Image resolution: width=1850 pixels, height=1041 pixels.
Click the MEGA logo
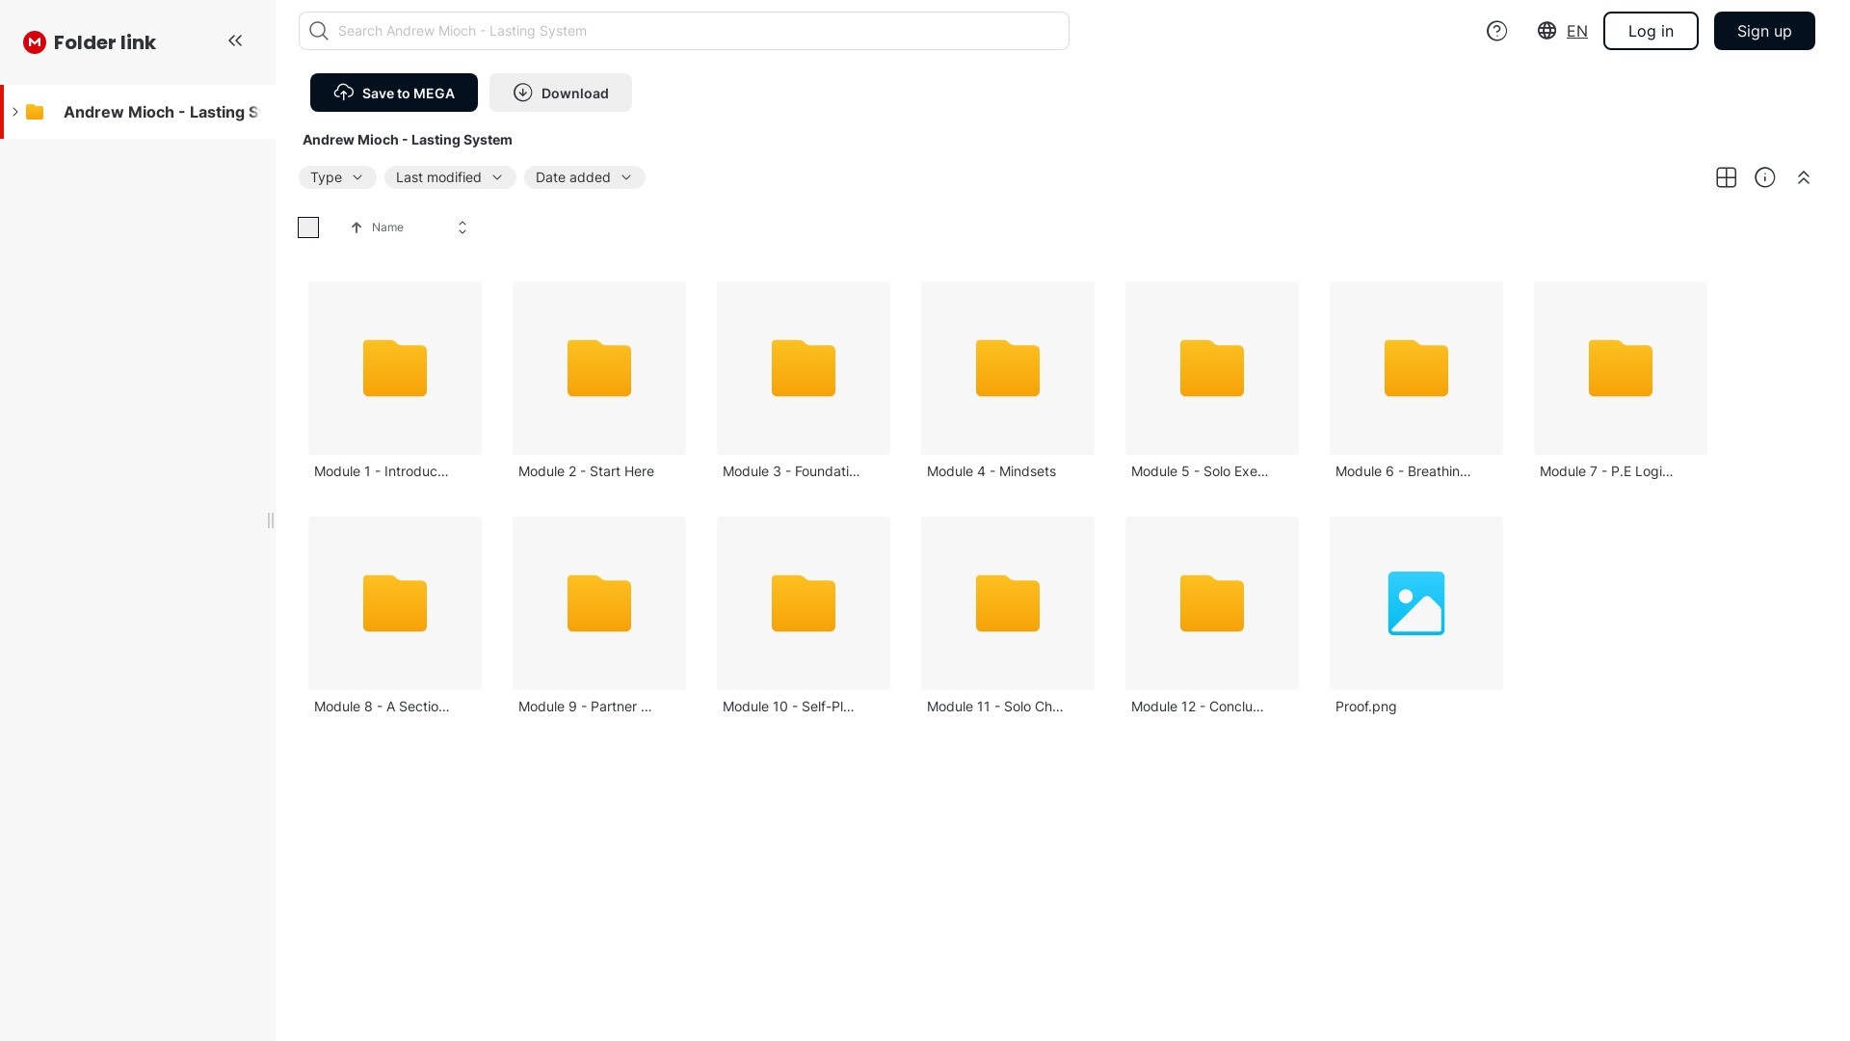35,42
